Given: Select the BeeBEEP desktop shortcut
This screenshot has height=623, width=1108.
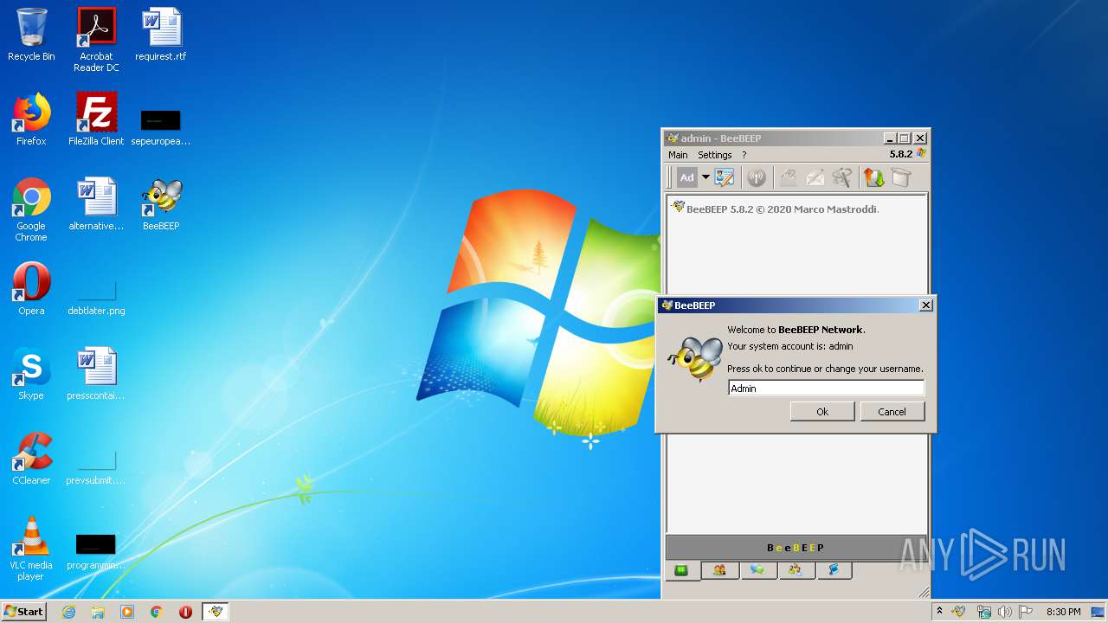Looking at the screenshot, I should 161,204.
